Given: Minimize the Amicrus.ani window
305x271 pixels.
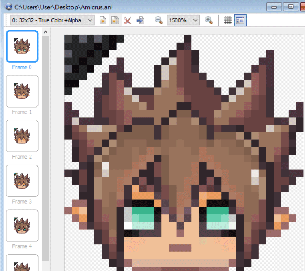Looking at the screenshot, I should click(x=274, y=7).
